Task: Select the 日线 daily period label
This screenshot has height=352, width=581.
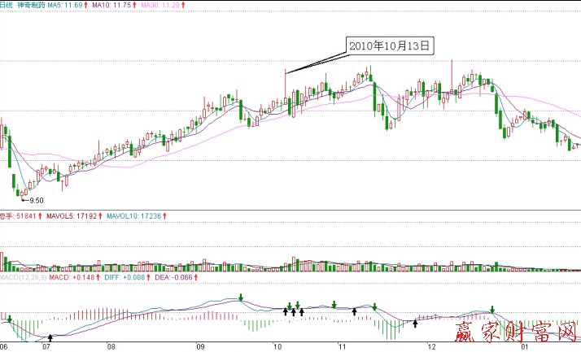Action: click(7, 5)
